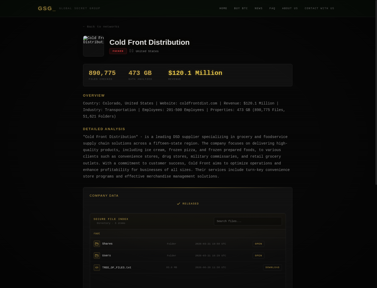The height and width of the screenshot is (288, 377).
Task: Select the root breadcrumb in the file index
Action: pyautogui.click(x=97, y=234)
